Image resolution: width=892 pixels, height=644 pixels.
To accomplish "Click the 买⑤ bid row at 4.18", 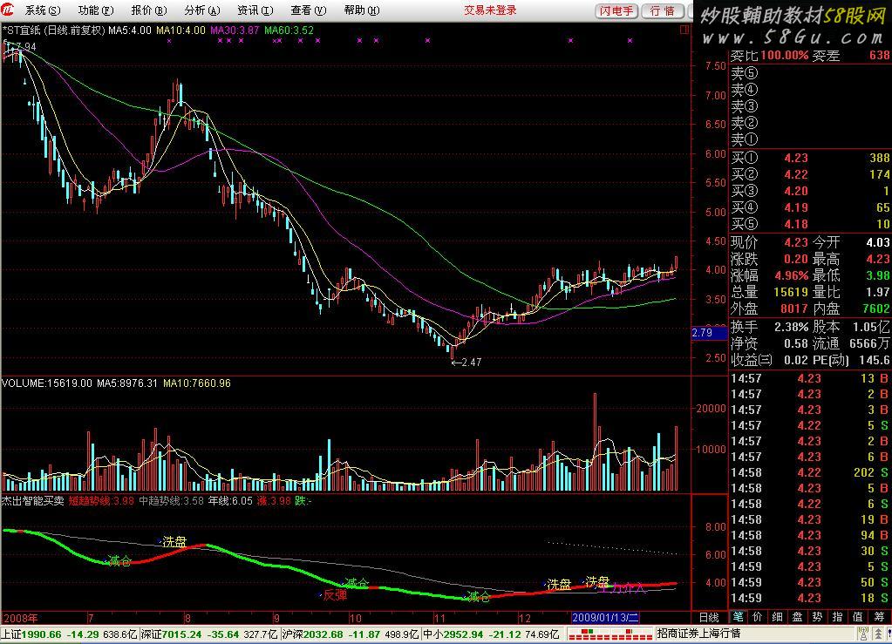I will (810, 224).
